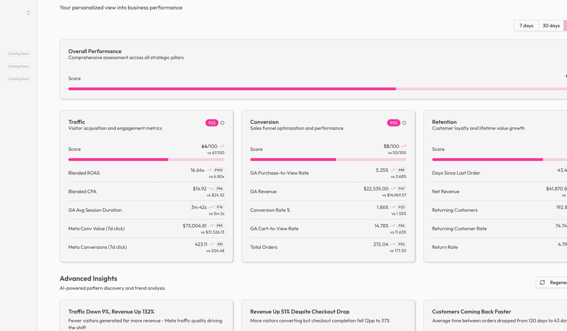The width and height of the screenshot is (567, 331).
Task: Expand the sidebar using the chevron control
Action: pyautogui.click(x=28, y=12)
